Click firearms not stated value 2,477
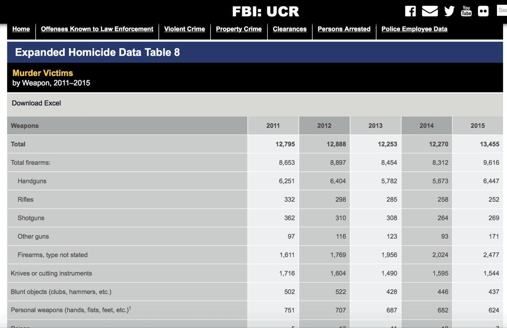The width and height of the screenshot is (507, 328). pyautogui.click(x=491, y=255)
